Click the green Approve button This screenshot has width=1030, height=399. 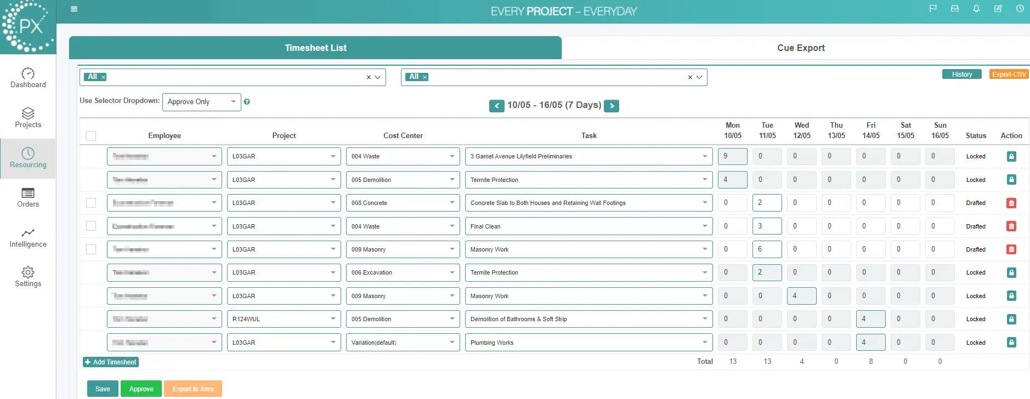[x=141, y=389]
